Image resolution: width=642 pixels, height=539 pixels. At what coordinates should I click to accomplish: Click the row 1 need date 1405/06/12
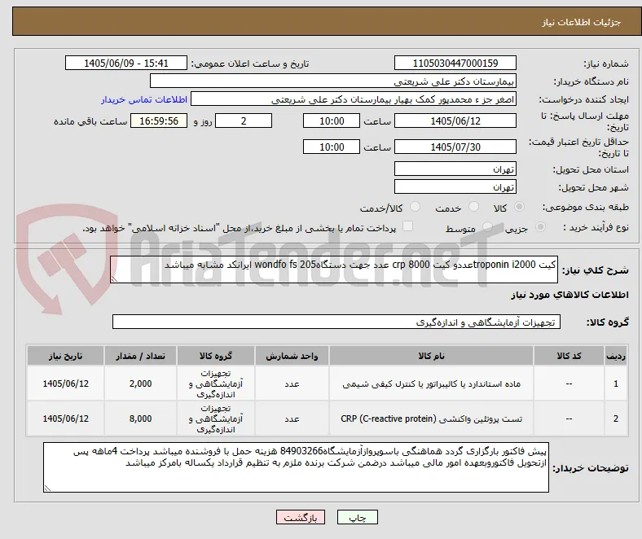click(x=65, y=383)
